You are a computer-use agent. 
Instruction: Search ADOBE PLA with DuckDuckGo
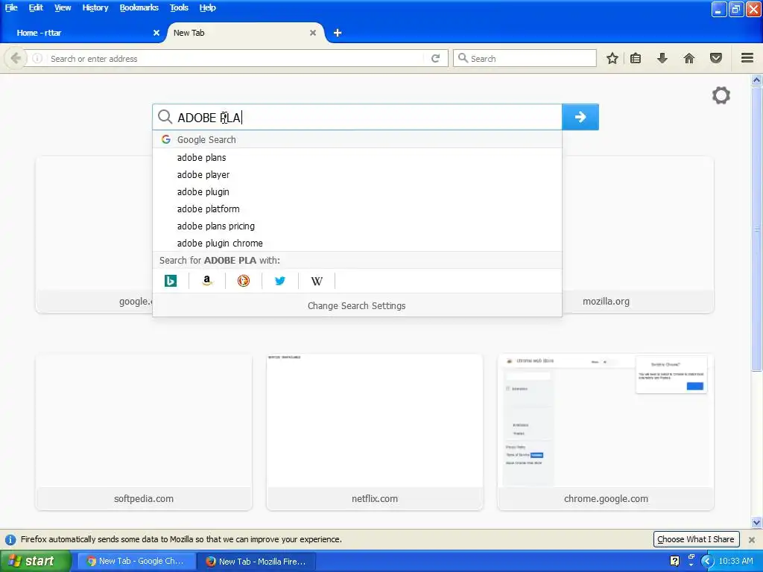tap(244, 281)
